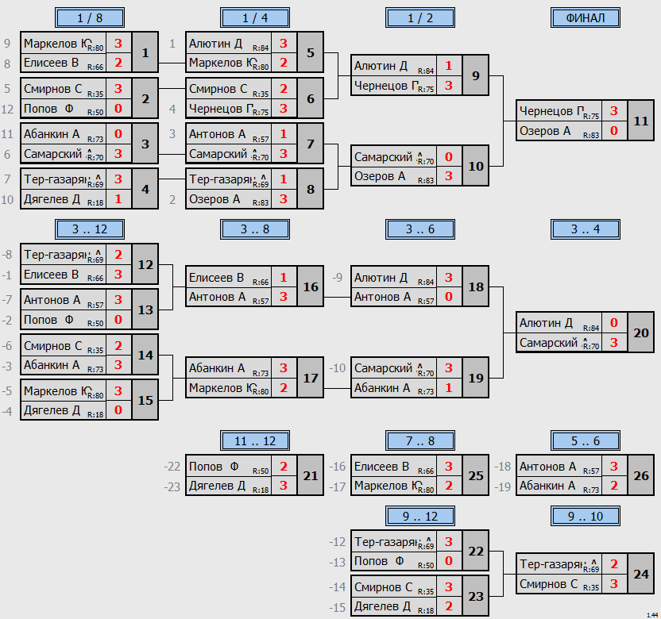Open match number 26 box
The image size is (661, 619).
641,476
